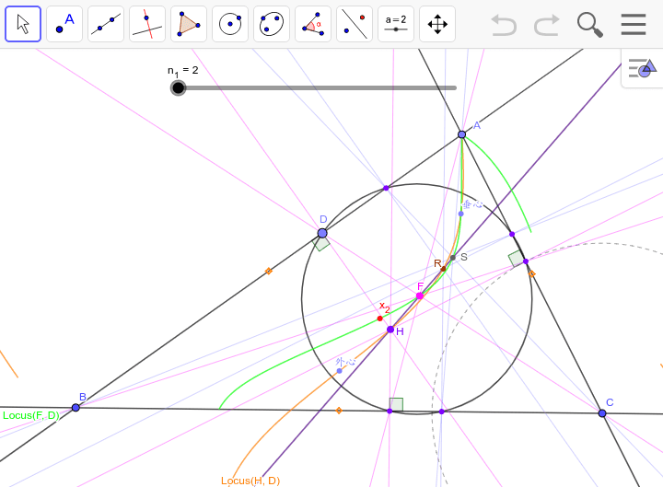Select the 垂心 orthocenter point
This screenshot has width=663, height=487.
click(461, 214)
